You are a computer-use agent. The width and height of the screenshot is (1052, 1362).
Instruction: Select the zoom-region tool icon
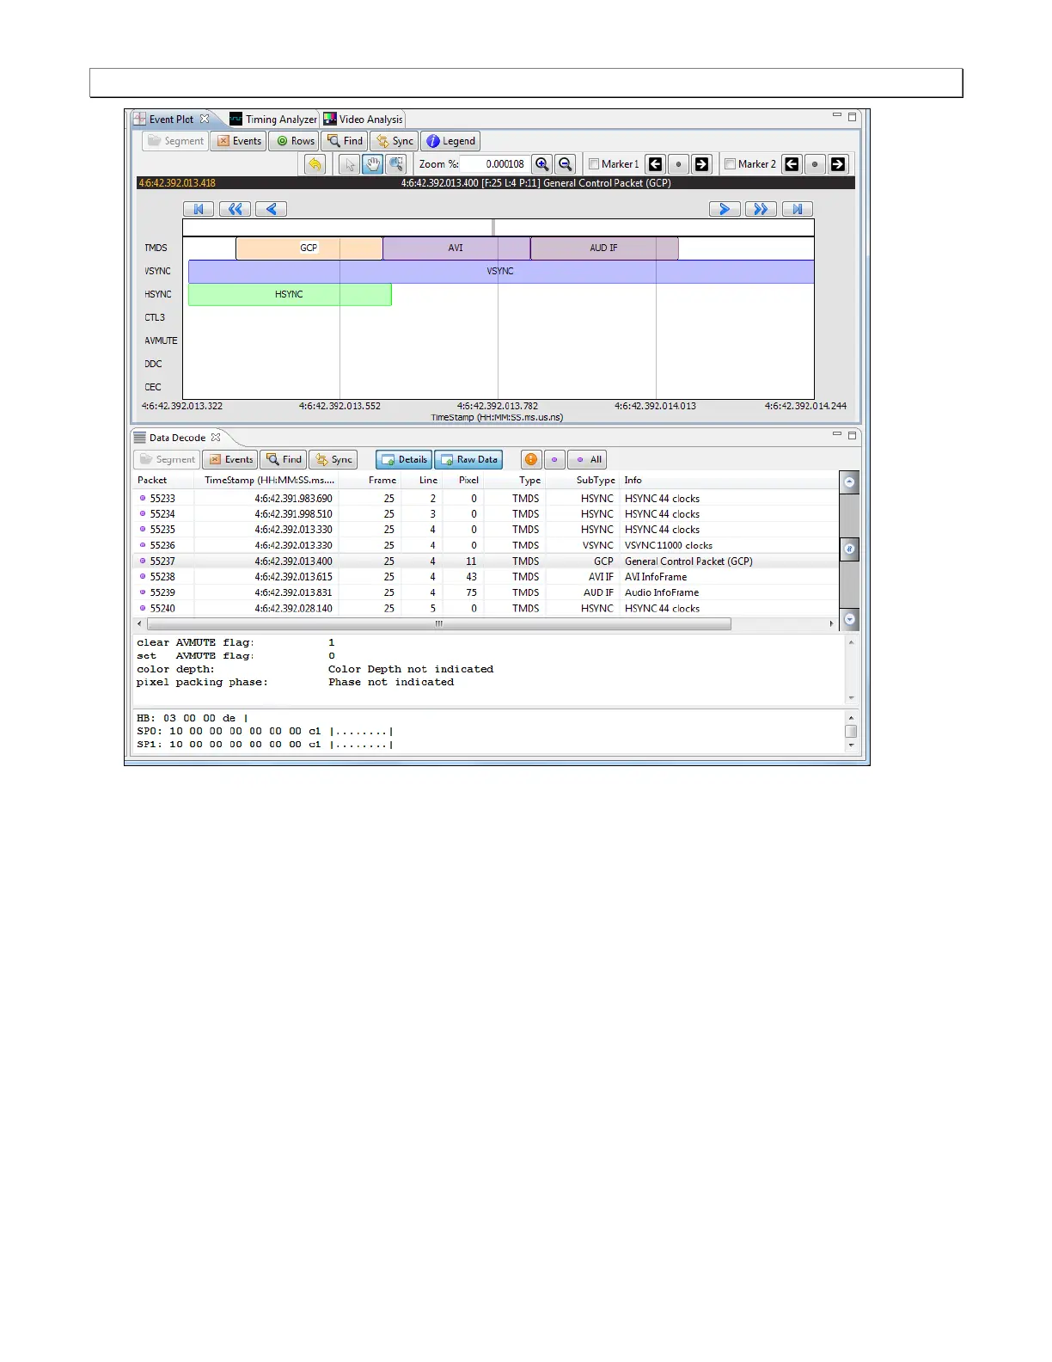(x=395, y=164)
